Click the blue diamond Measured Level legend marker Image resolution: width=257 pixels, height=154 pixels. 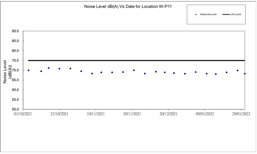tap(196, 15)
